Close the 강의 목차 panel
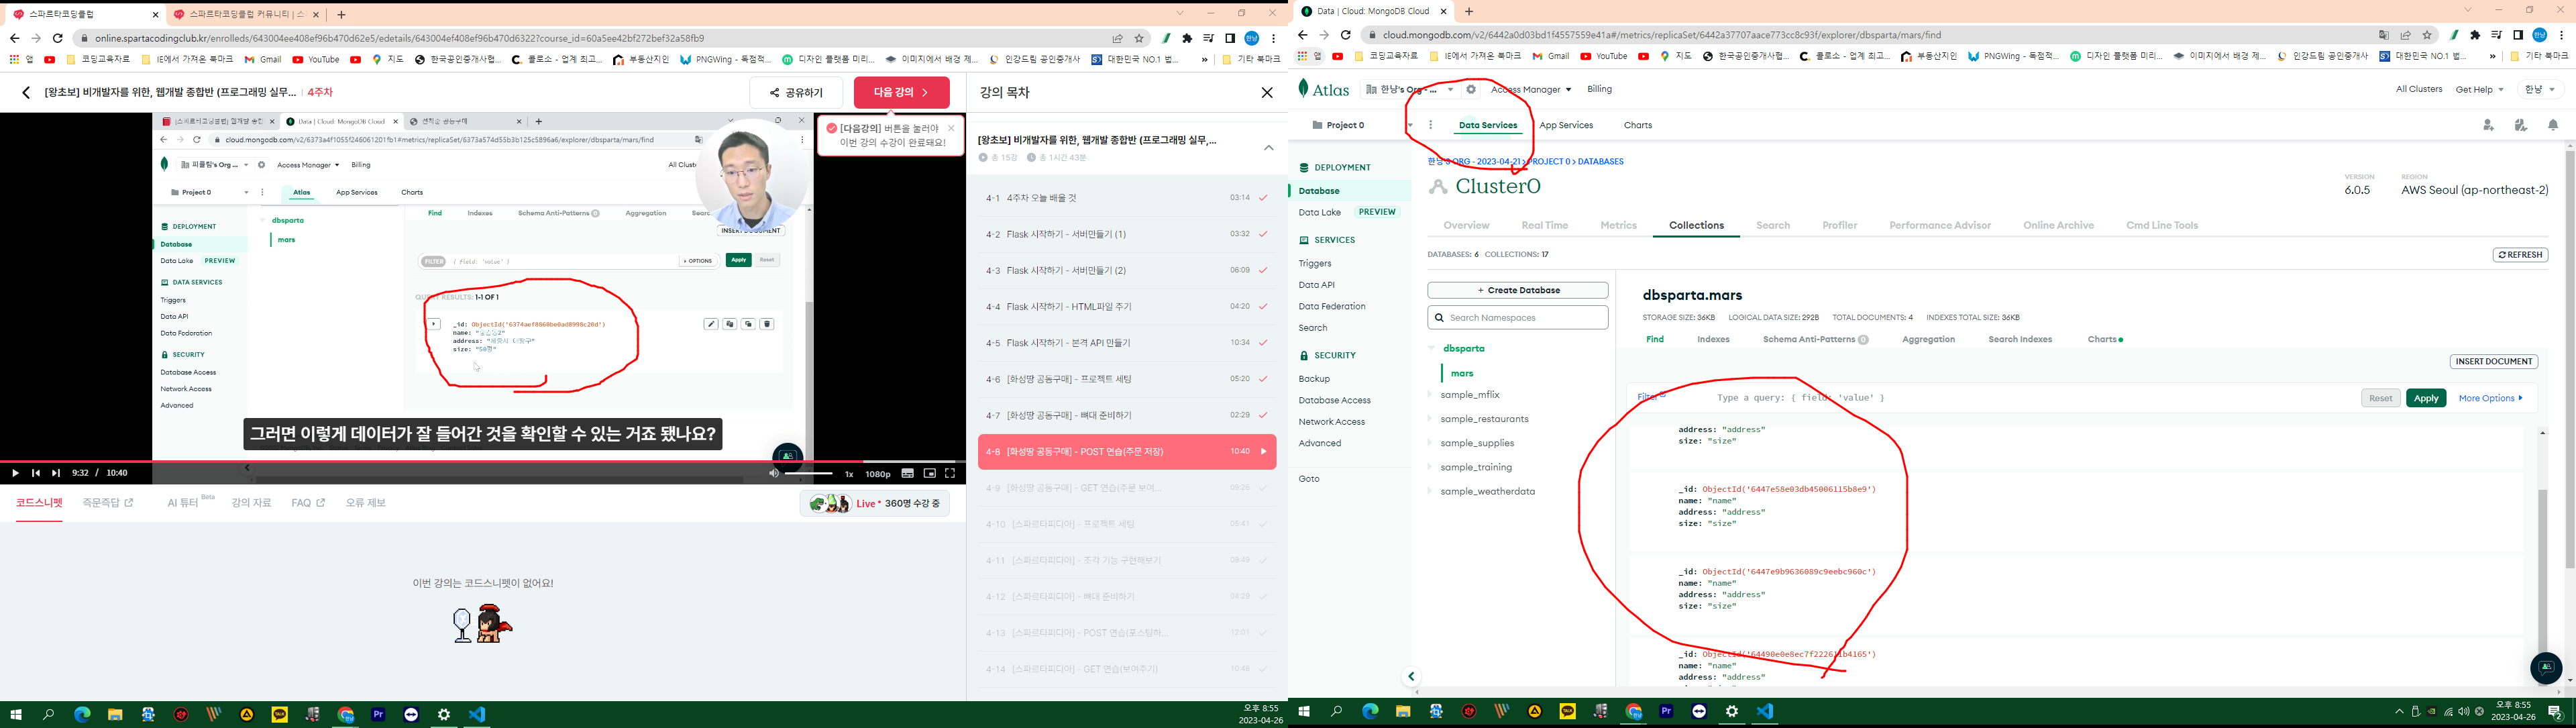 (x=1267, y=92)
